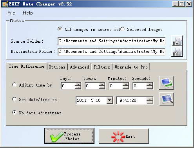Switch to the Options tab

pyautogui.click(x=57, y=67)
